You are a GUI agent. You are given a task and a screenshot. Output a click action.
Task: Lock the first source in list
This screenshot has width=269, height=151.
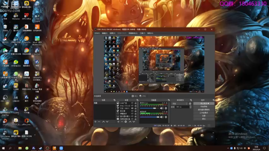(x=136, y=103)
